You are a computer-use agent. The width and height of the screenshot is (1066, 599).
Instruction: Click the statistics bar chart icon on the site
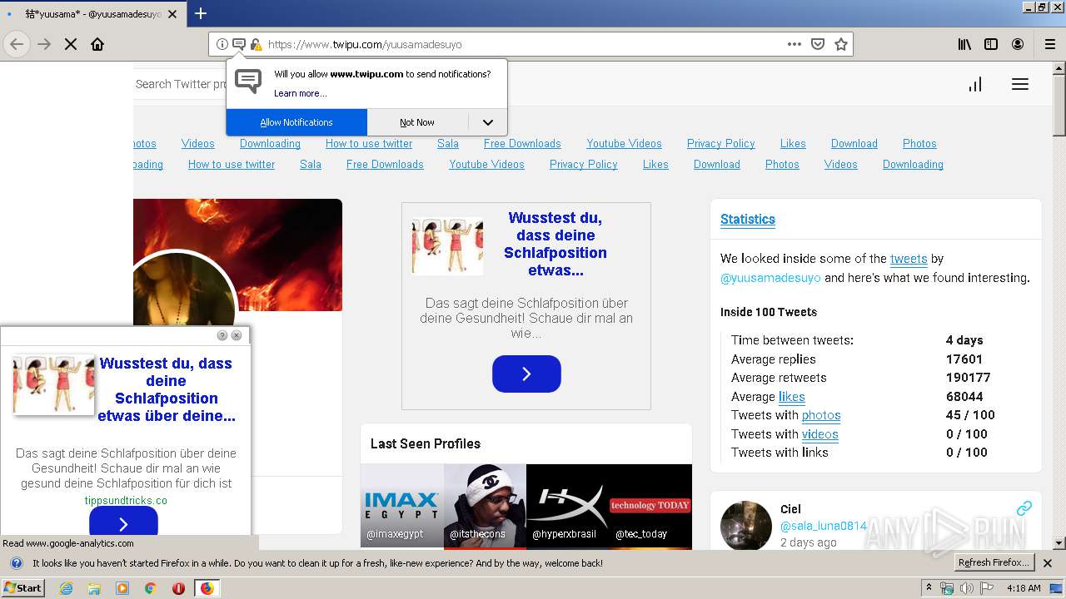pyautogui.click(x=975, y=84)
